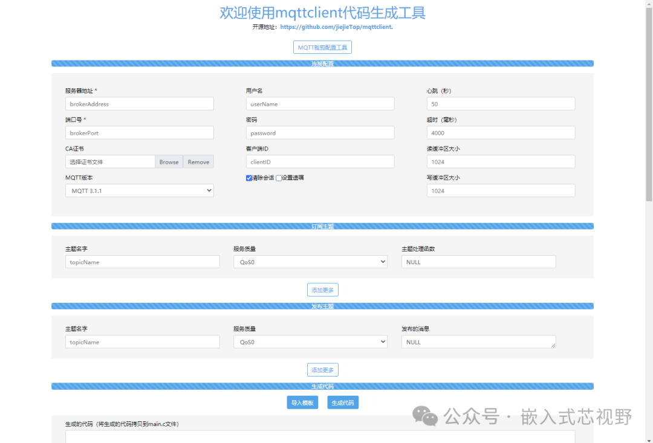The width and height of the screenshot is (653, 443).
Task: Enable the 设置遗嘱 checkbox
Action: 279,178
